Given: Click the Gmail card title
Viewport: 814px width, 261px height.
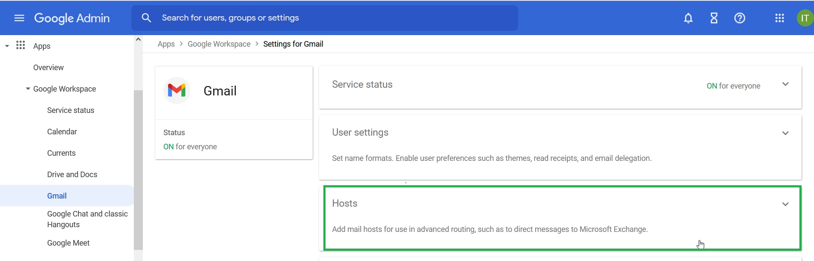Looking at the screenshot, I should (x=220, y=91).
